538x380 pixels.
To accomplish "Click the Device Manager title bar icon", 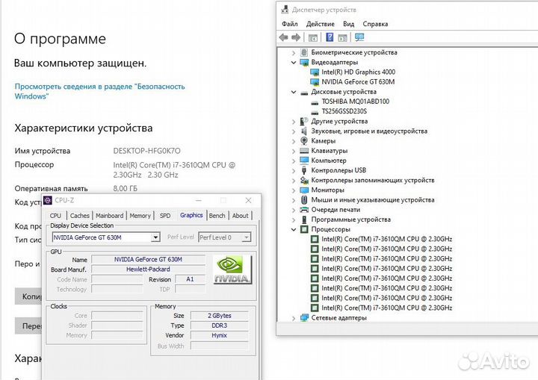I will coord(285,10).
